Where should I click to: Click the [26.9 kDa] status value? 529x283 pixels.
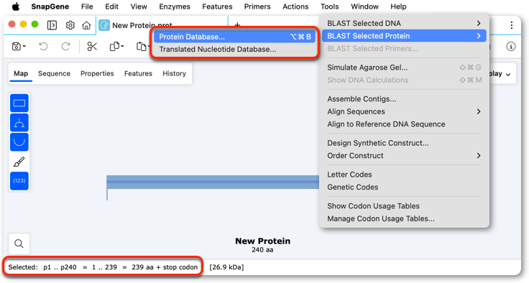tap(226, 267)
